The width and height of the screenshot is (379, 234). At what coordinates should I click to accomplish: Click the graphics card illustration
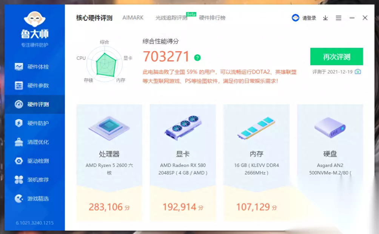[183, 128]
